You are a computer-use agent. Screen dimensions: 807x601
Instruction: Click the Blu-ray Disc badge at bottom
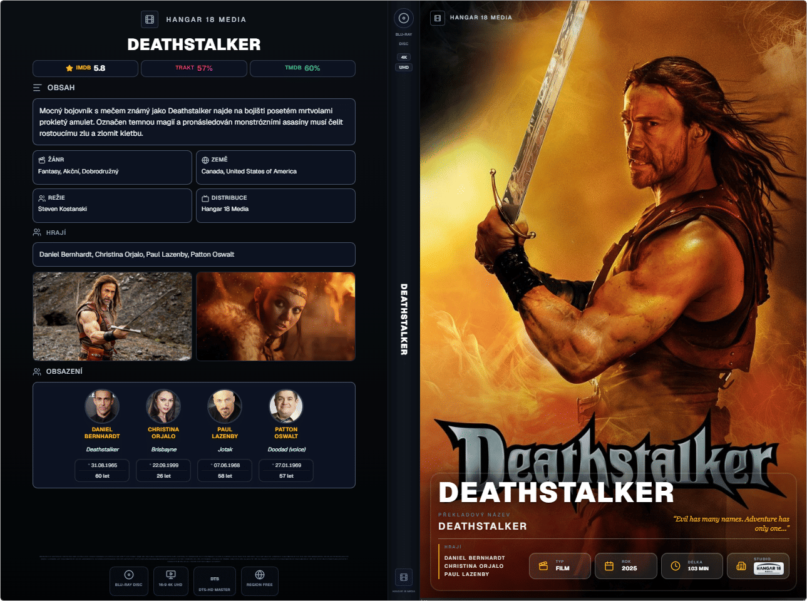coord(129,581)
